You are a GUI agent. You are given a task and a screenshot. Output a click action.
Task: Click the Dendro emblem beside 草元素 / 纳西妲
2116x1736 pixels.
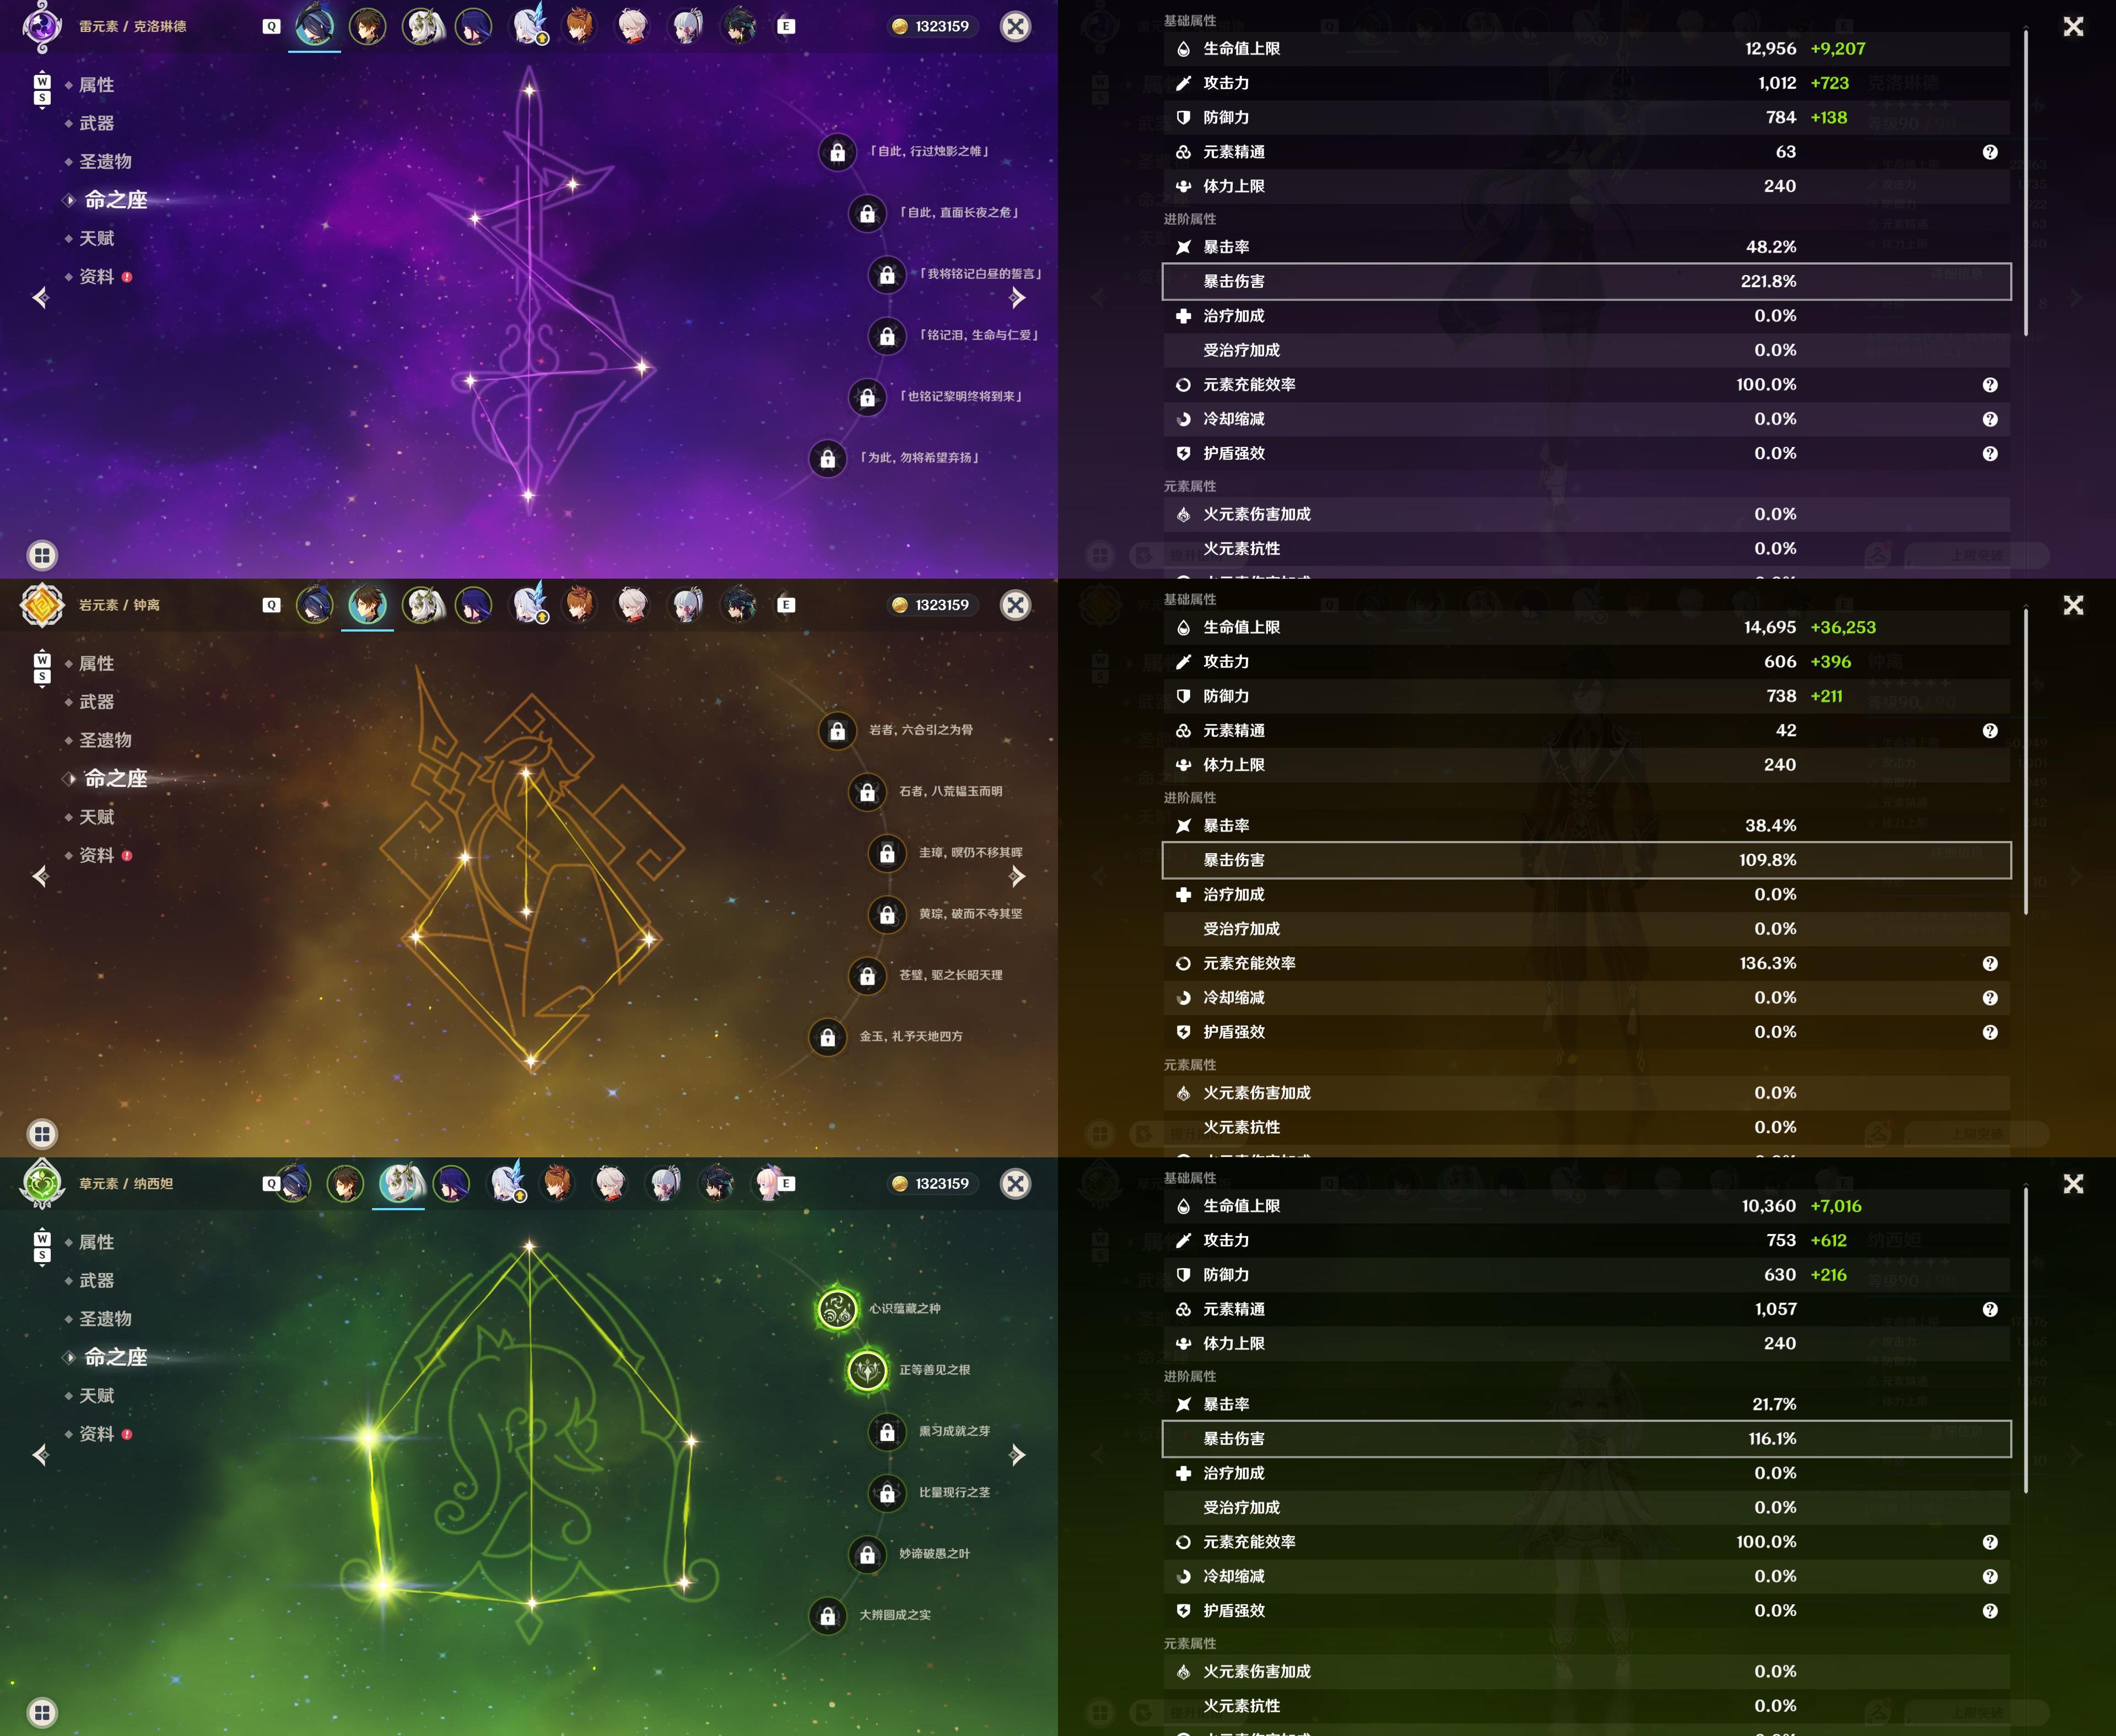coord(42,1183)
